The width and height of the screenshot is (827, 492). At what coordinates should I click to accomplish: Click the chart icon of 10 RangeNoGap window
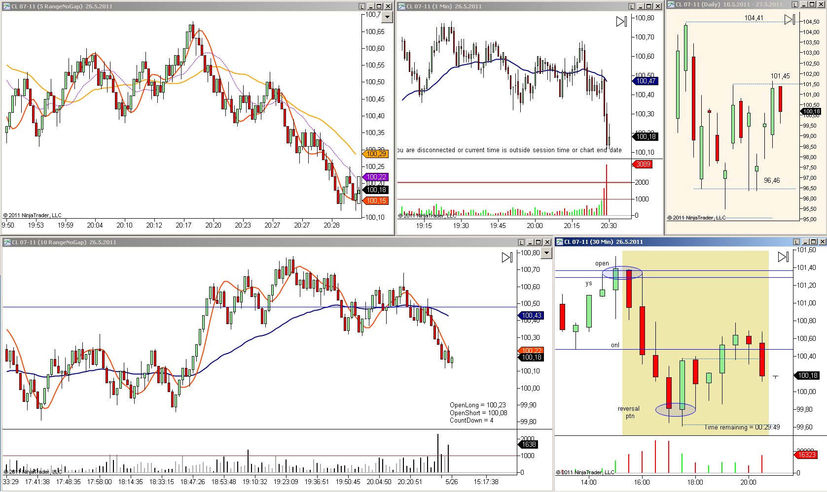[7, 242]
